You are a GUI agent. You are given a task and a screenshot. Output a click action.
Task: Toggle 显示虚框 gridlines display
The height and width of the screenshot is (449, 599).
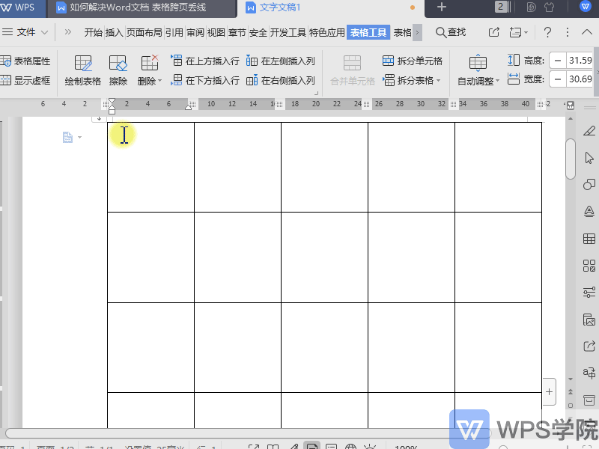pyautogui.click(x=25, y=81)
